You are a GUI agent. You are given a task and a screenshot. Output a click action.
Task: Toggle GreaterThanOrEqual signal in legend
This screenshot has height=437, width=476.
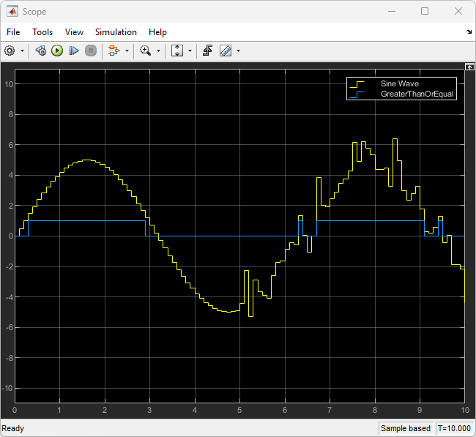(x=417, y=94)
